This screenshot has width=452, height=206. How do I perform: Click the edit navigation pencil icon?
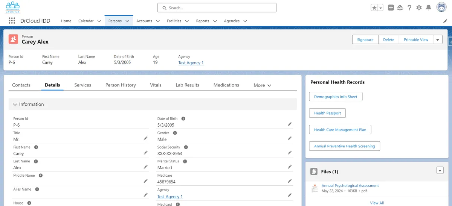[445, 21]
